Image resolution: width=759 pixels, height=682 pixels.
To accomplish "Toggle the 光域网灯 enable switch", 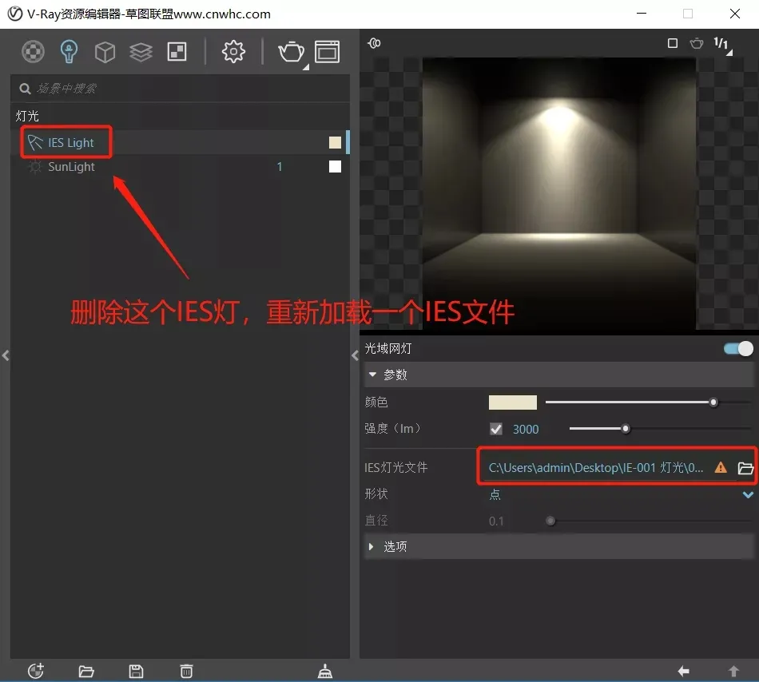I will tap(739, 349).
